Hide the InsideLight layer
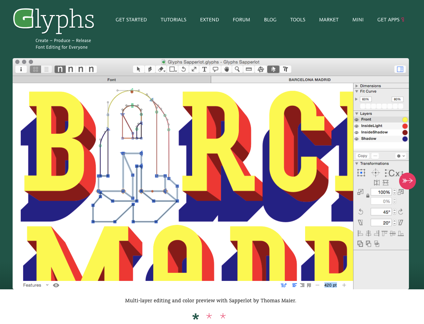Image resolution: width=424 pixels, height=324 pixels. 357,126
